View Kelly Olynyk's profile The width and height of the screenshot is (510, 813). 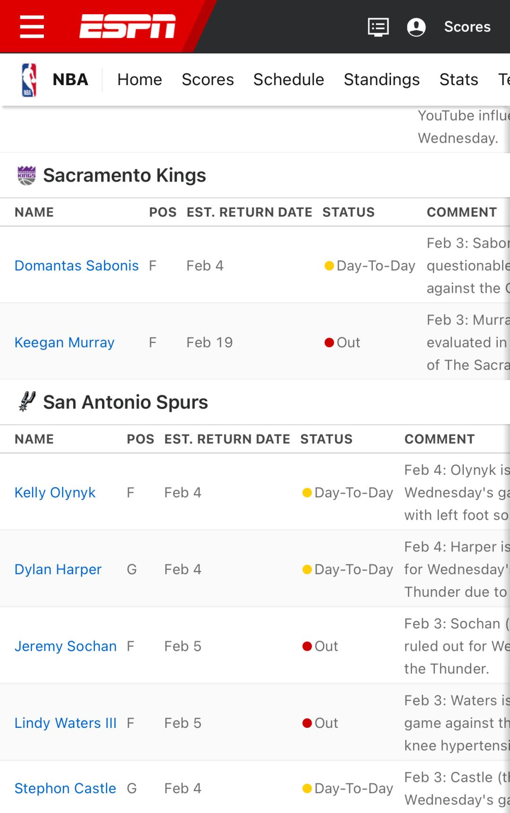tap(55, 493)
